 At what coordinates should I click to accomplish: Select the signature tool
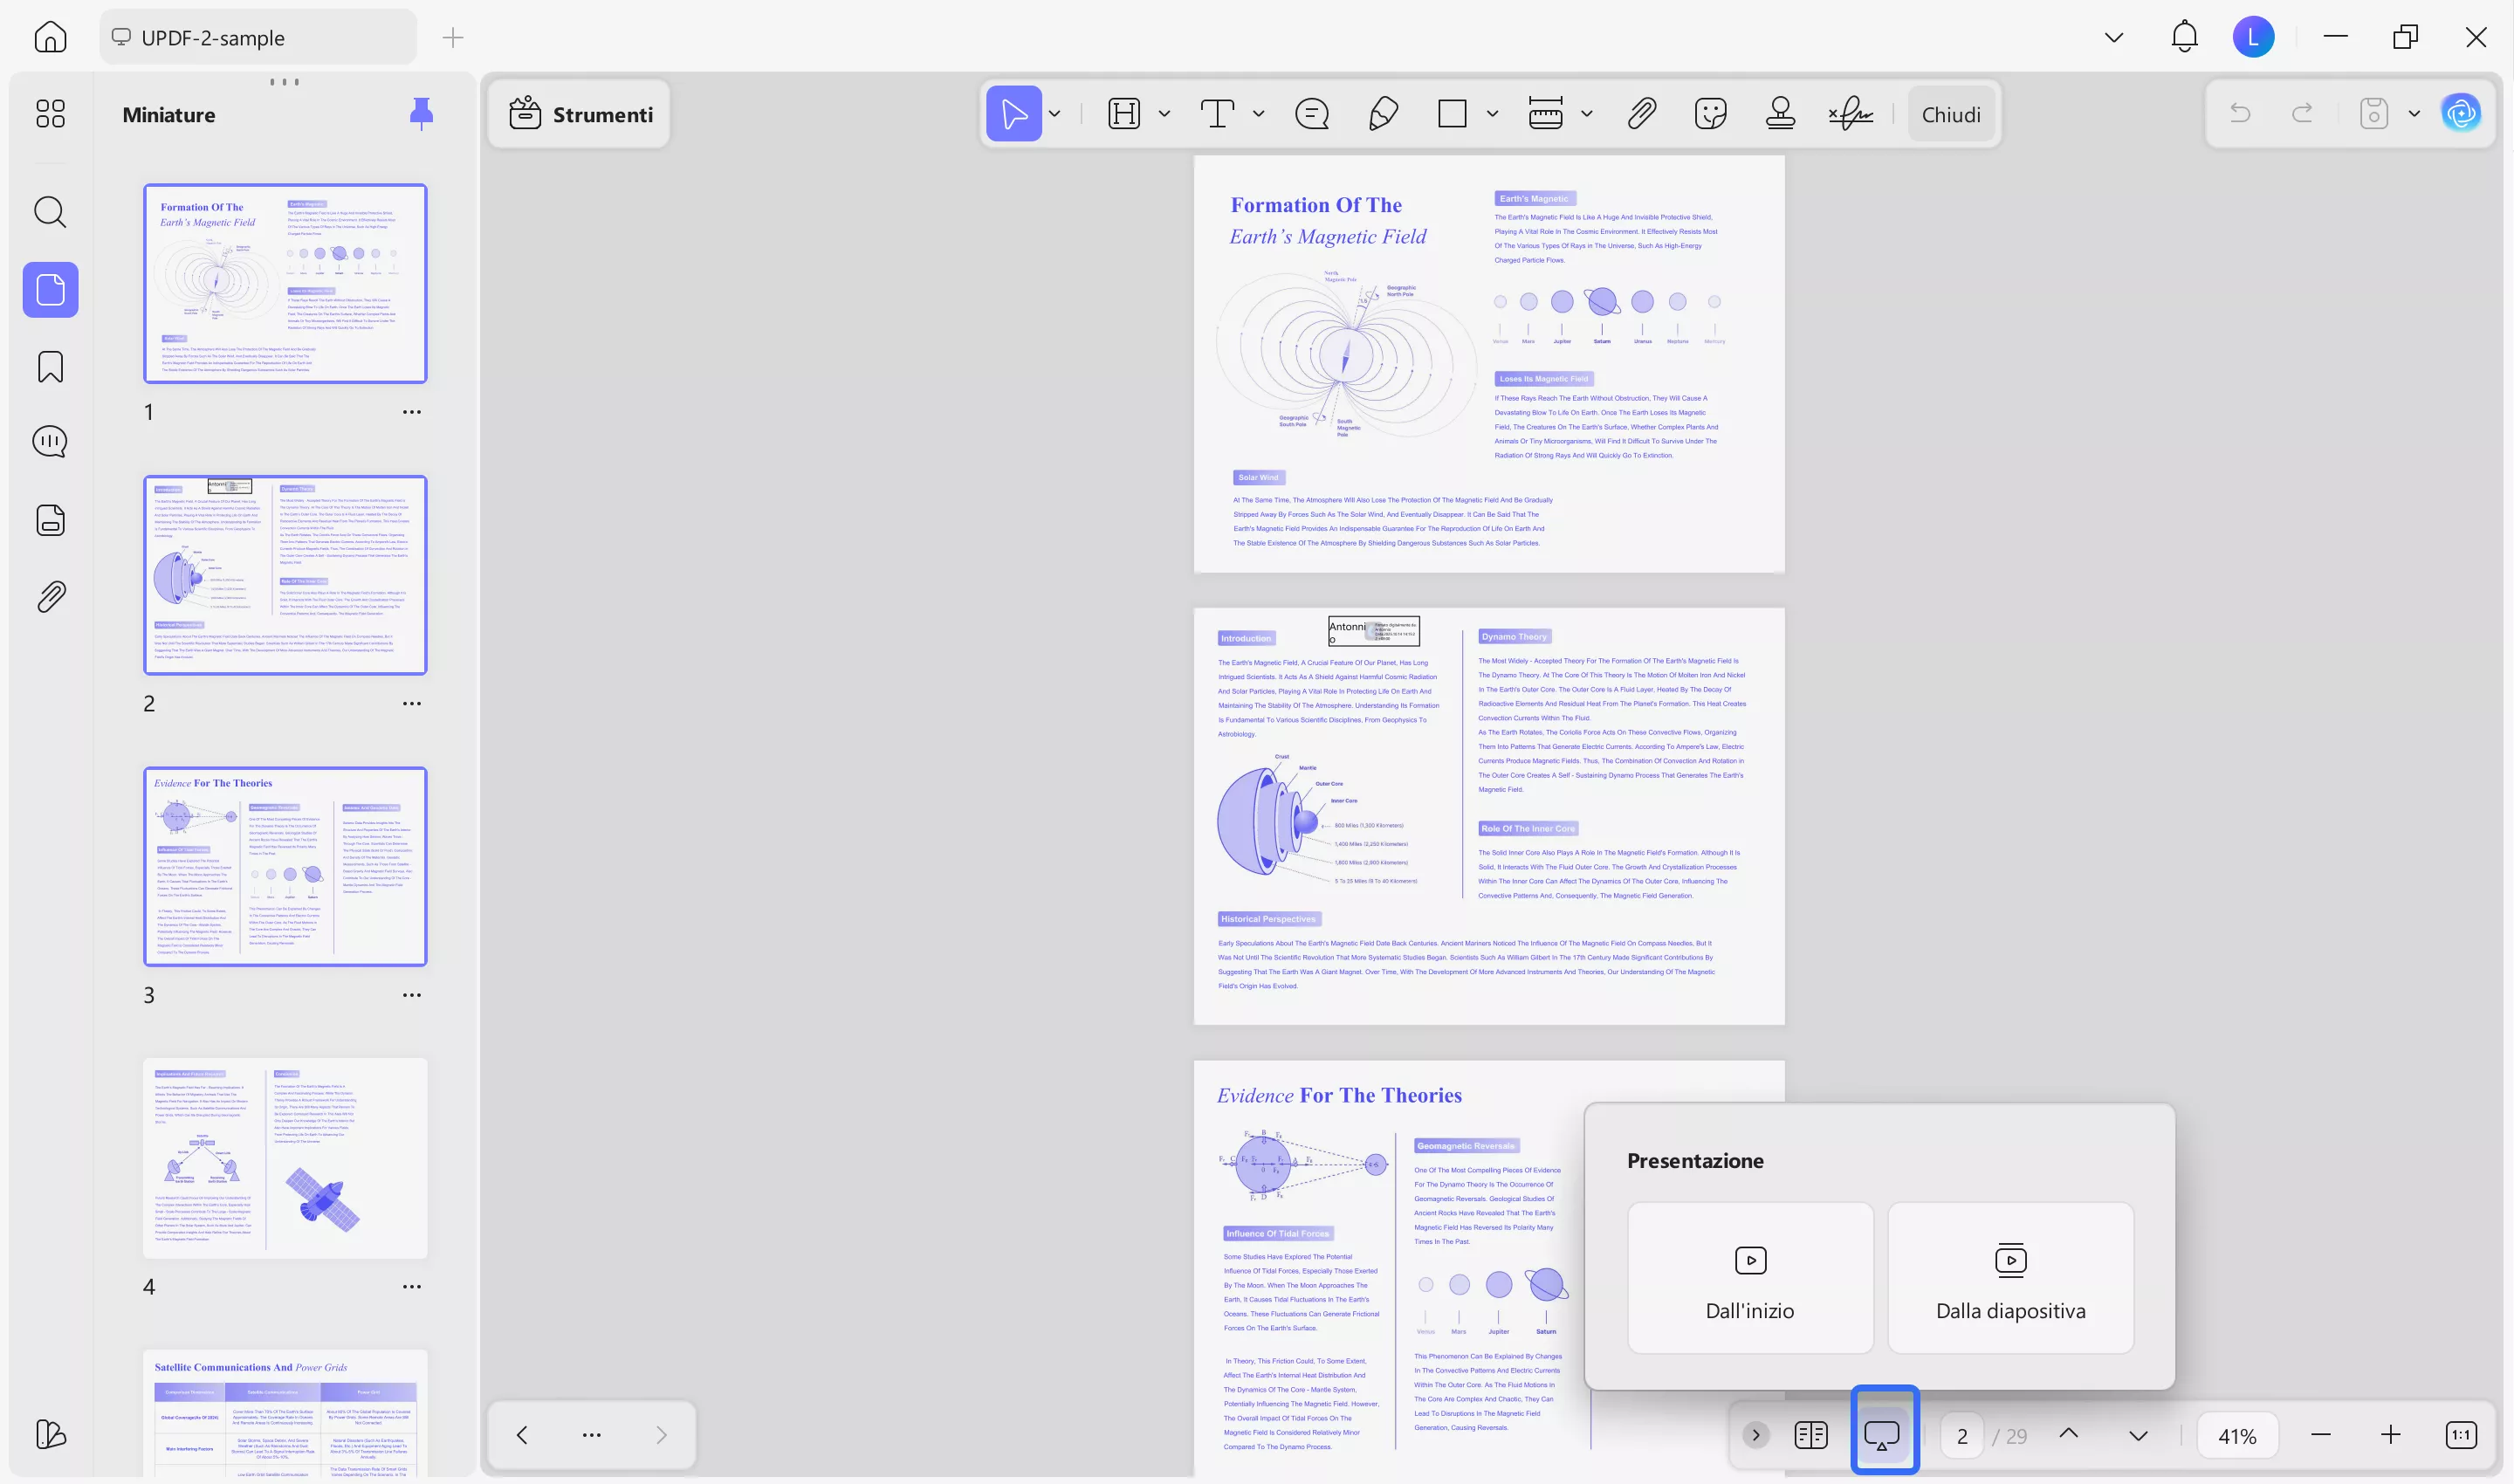click(x=1851, y=113)
